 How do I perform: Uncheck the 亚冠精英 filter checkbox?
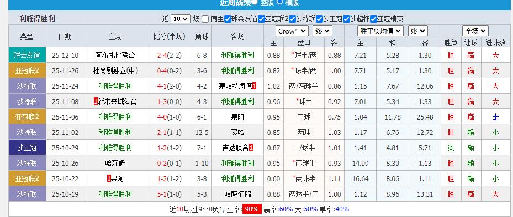[x=374, y=19]
